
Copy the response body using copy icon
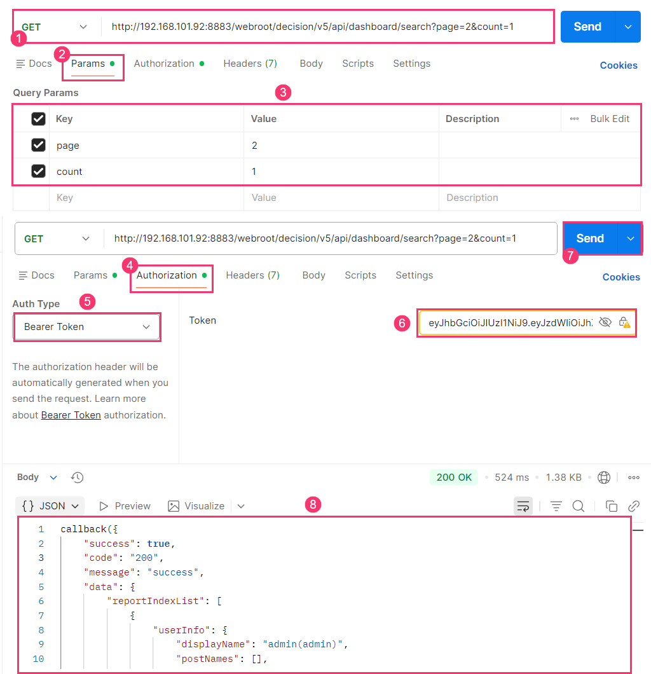click(x=612, y=506)
